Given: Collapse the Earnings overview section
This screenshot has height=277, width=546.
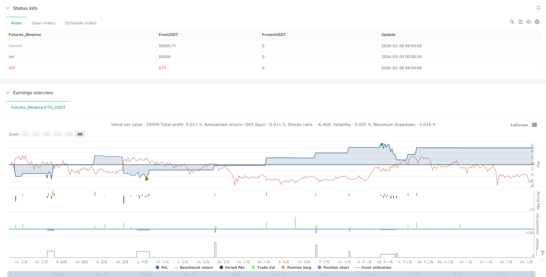Looking at the screenshot, I should tap(7, 92).
